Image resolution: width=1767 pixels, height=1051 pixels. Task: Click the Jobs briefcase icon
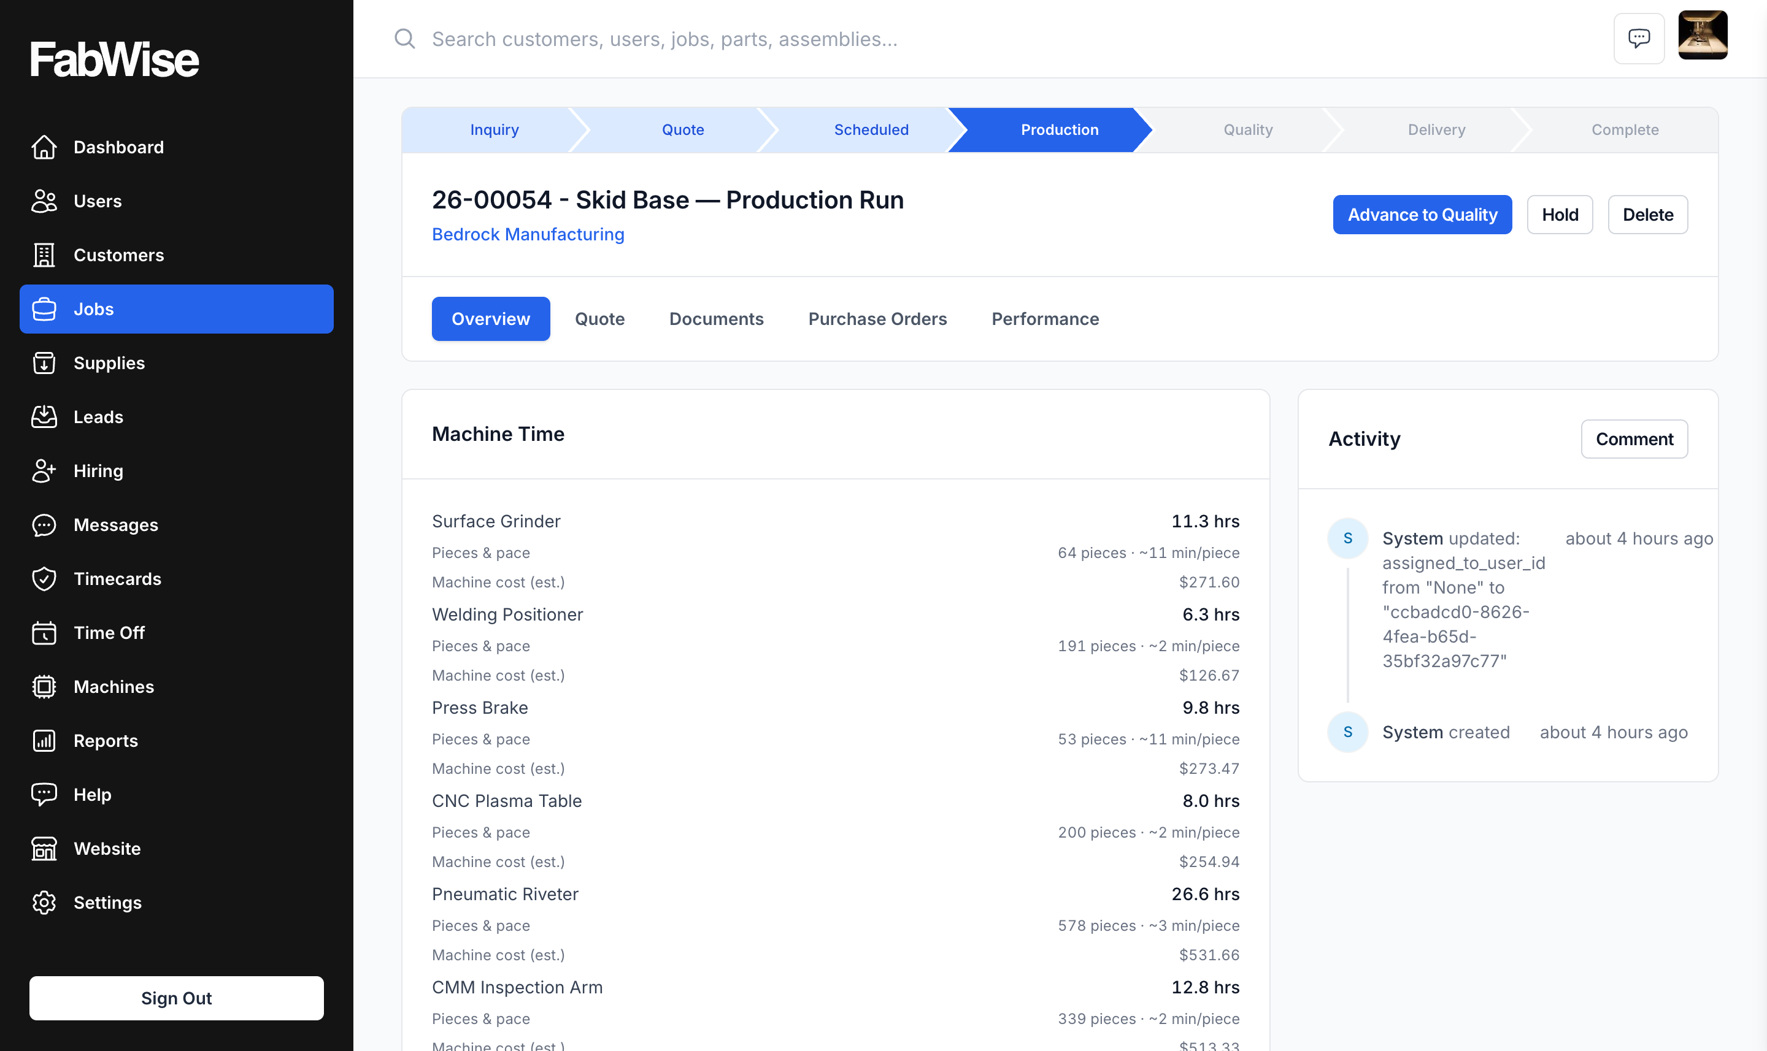(x=44, y=309)
